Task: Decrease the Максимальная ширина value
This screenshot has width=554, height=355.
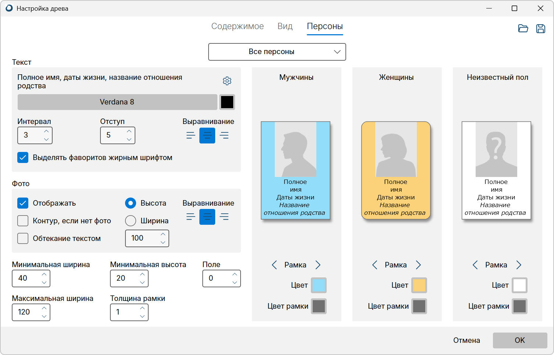Action: coord(44,316)
